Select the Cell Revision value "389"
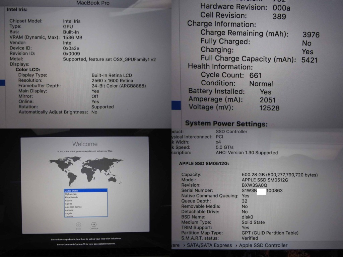The image size is (343, 257). point(279,16)
